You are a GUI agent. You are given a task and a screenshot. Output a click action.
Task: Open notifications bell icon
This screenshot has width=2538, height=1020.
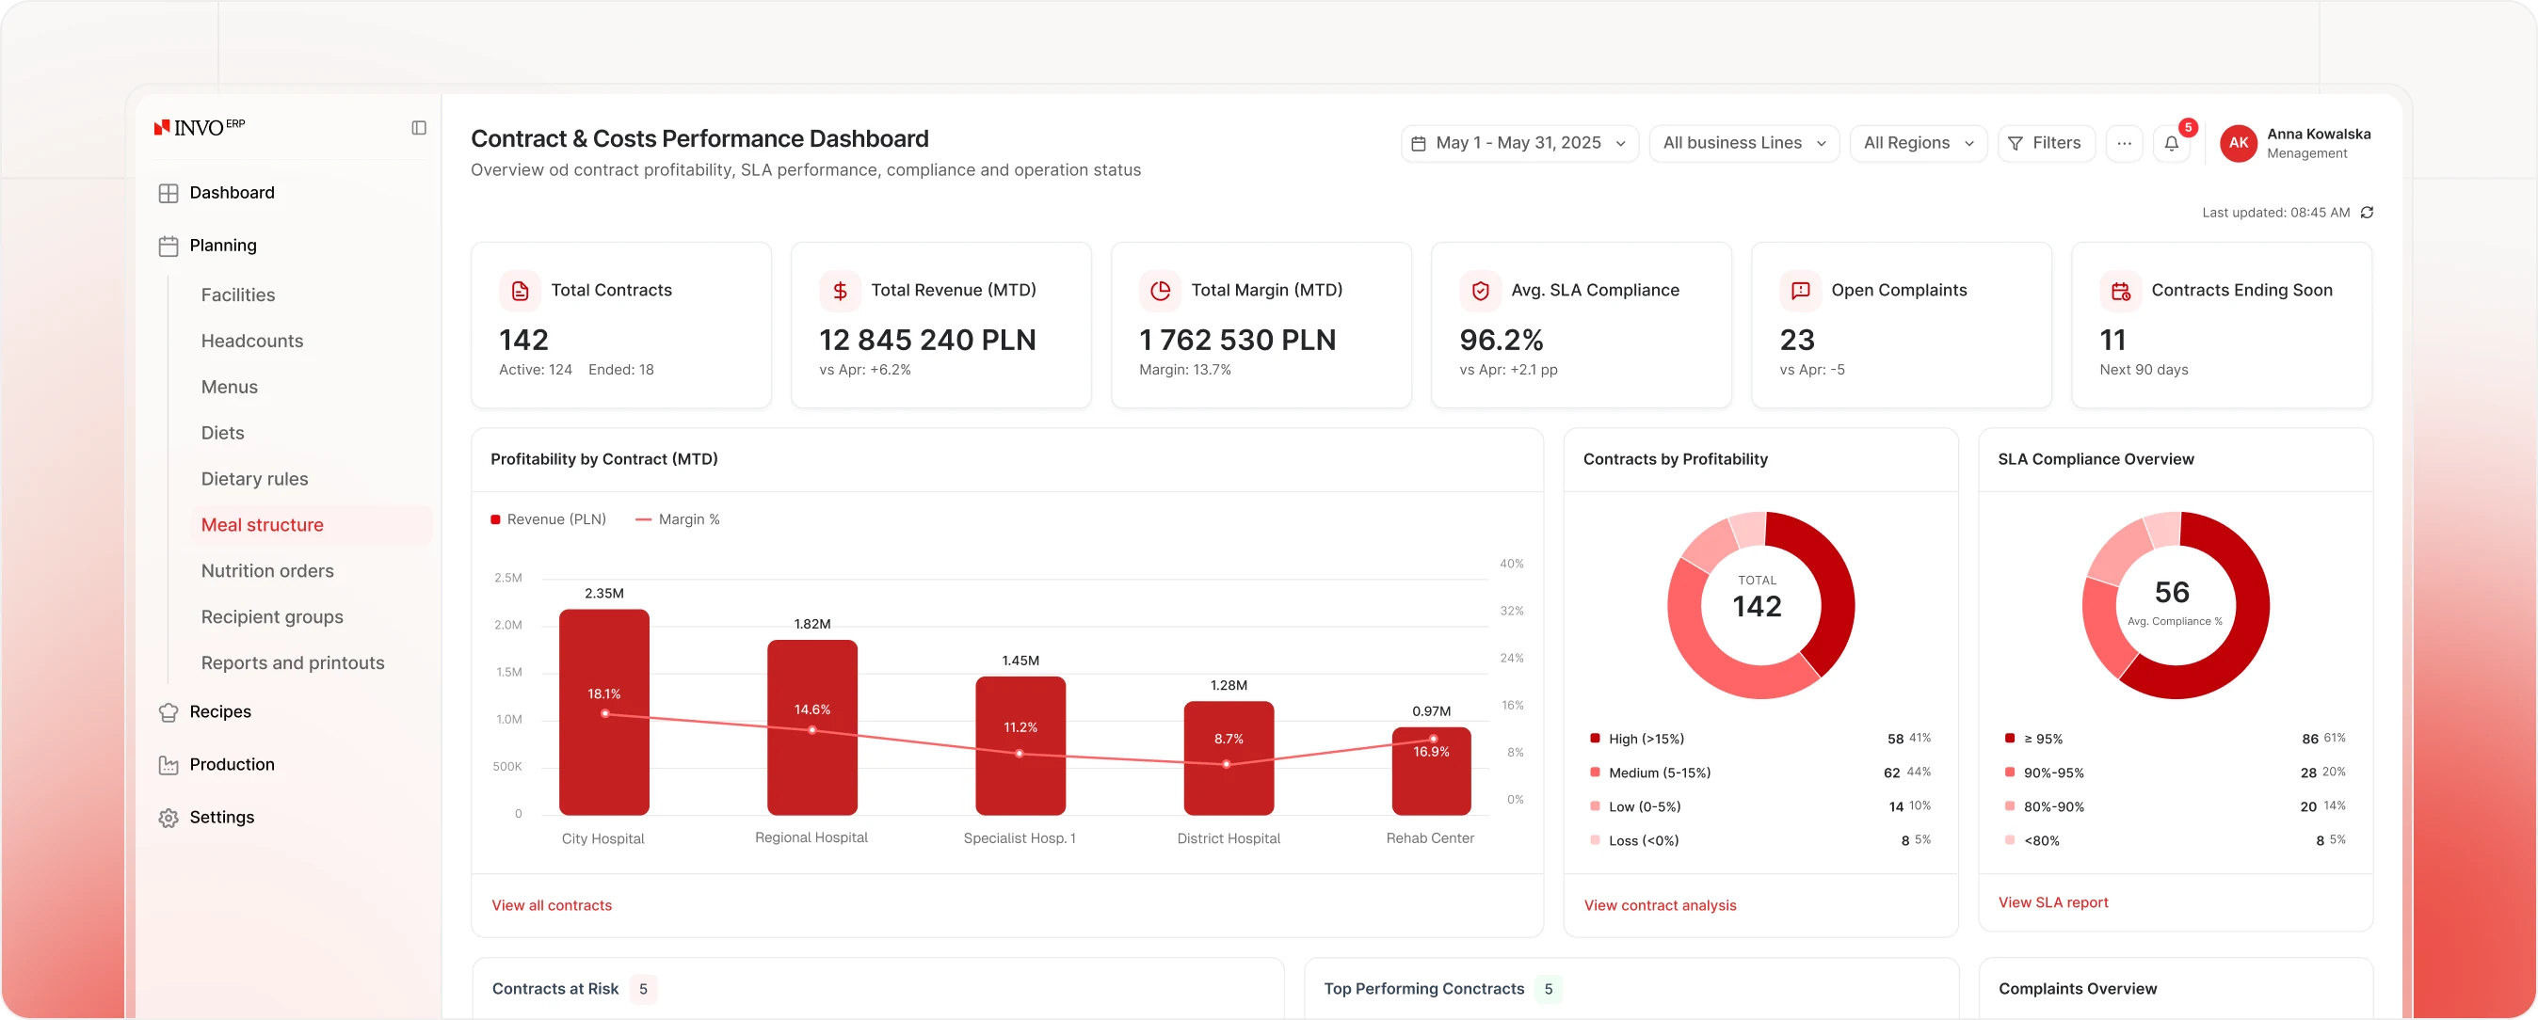[2172, 144]
